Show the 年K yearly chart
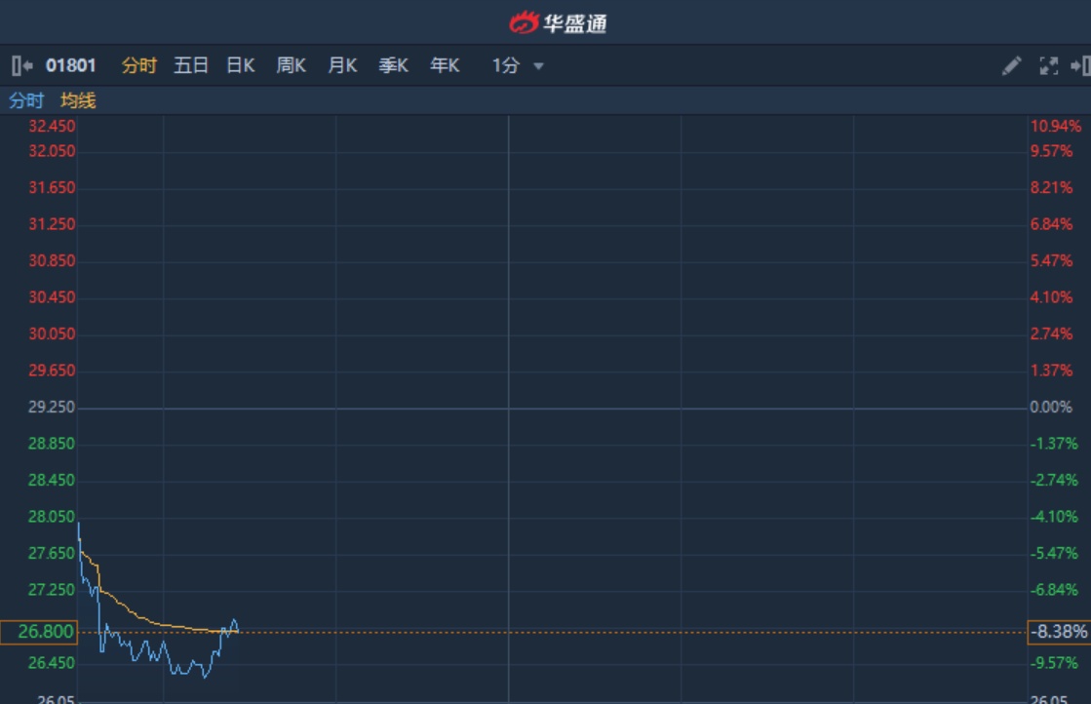The image size is (1091, 704). coord(445,66)
